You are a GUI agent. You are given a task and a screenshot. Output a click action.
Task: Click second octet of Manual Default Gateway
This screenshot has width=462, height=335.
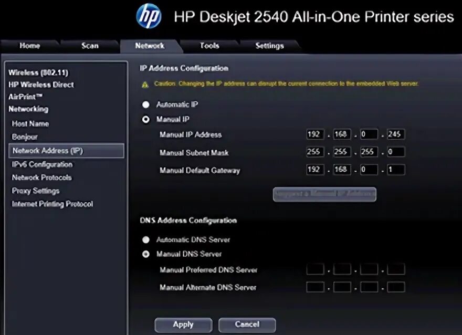(342, 170)
